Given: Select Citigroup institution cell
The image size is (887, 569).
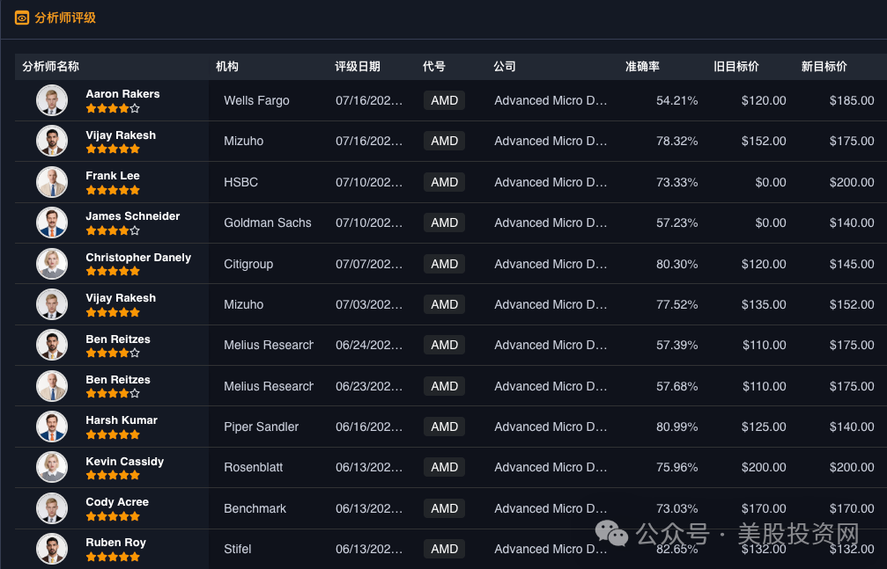Looking at the screenshot, I should (248, 264).
